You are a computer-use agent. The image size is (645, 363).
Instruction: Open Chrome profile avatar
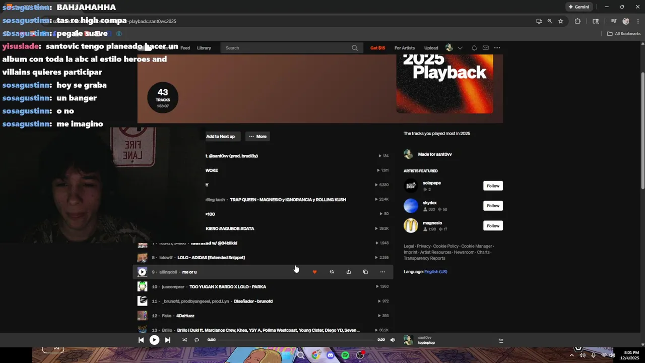(x=626, y=21)
